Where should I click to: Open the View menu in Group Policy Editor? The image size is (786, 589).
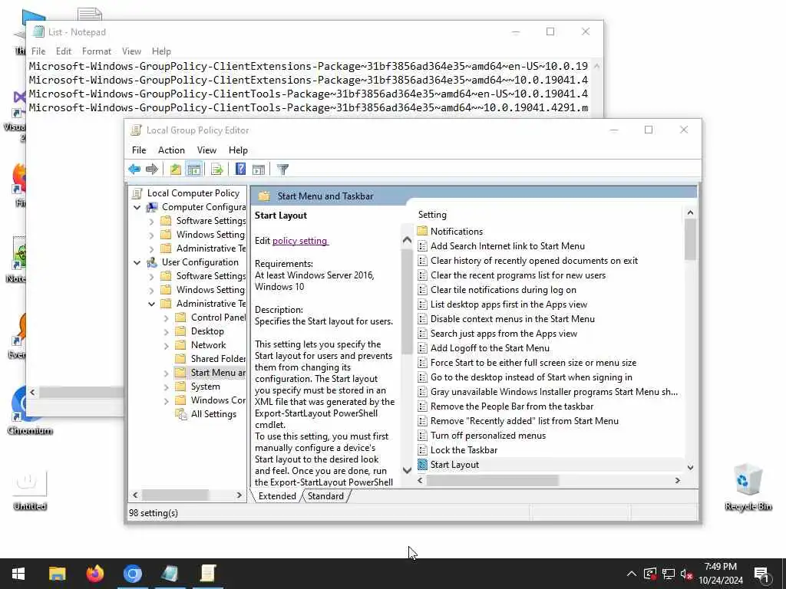point(206,150)
